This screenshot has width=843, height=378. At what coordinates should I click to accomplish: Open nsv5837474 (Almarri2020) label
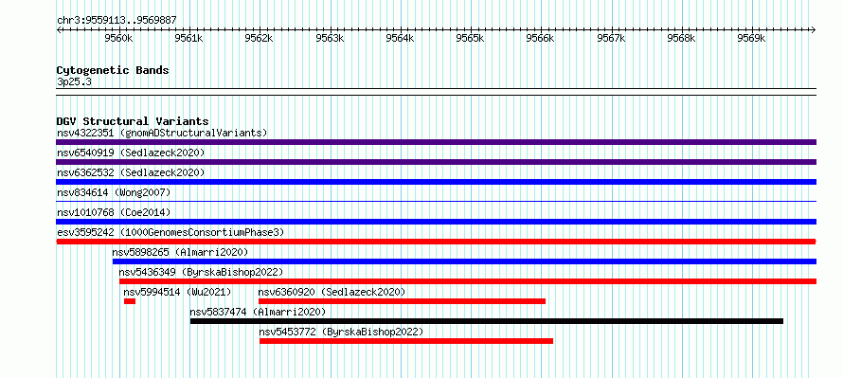pos(258,312)
